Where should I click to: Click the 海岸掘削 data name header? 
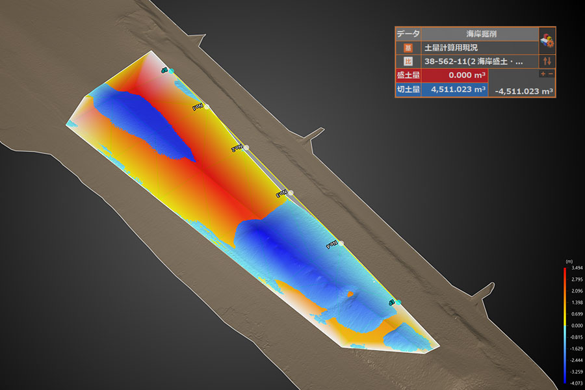(x=480, y=34)
